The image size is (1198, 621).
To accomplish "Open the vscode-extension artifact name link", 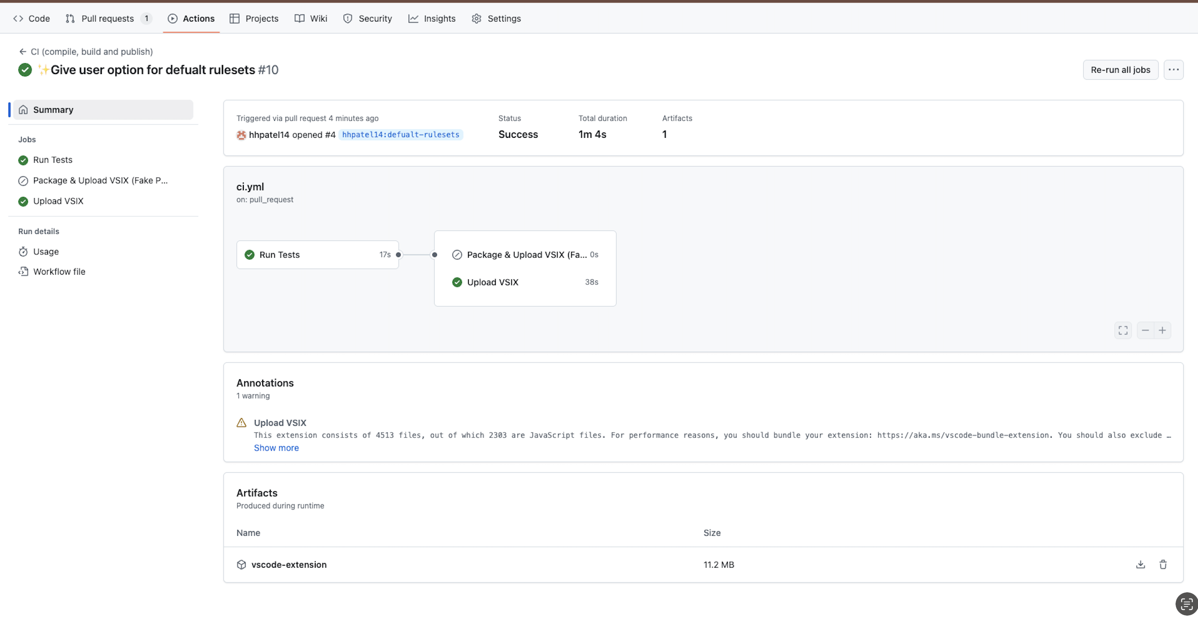I will pos(289,564).
